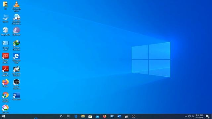This screenshot has height=119, width=212.
Task: Open the Control Panel desktop icon
Action: (x=5, y=45)
